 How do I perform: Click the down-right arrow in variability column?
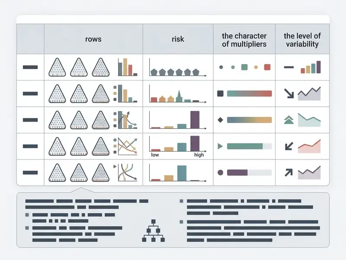(x=288, y=94)
